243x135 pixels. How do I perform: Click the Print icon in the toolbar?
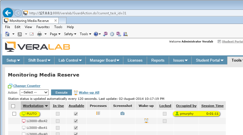coord(39,34)
